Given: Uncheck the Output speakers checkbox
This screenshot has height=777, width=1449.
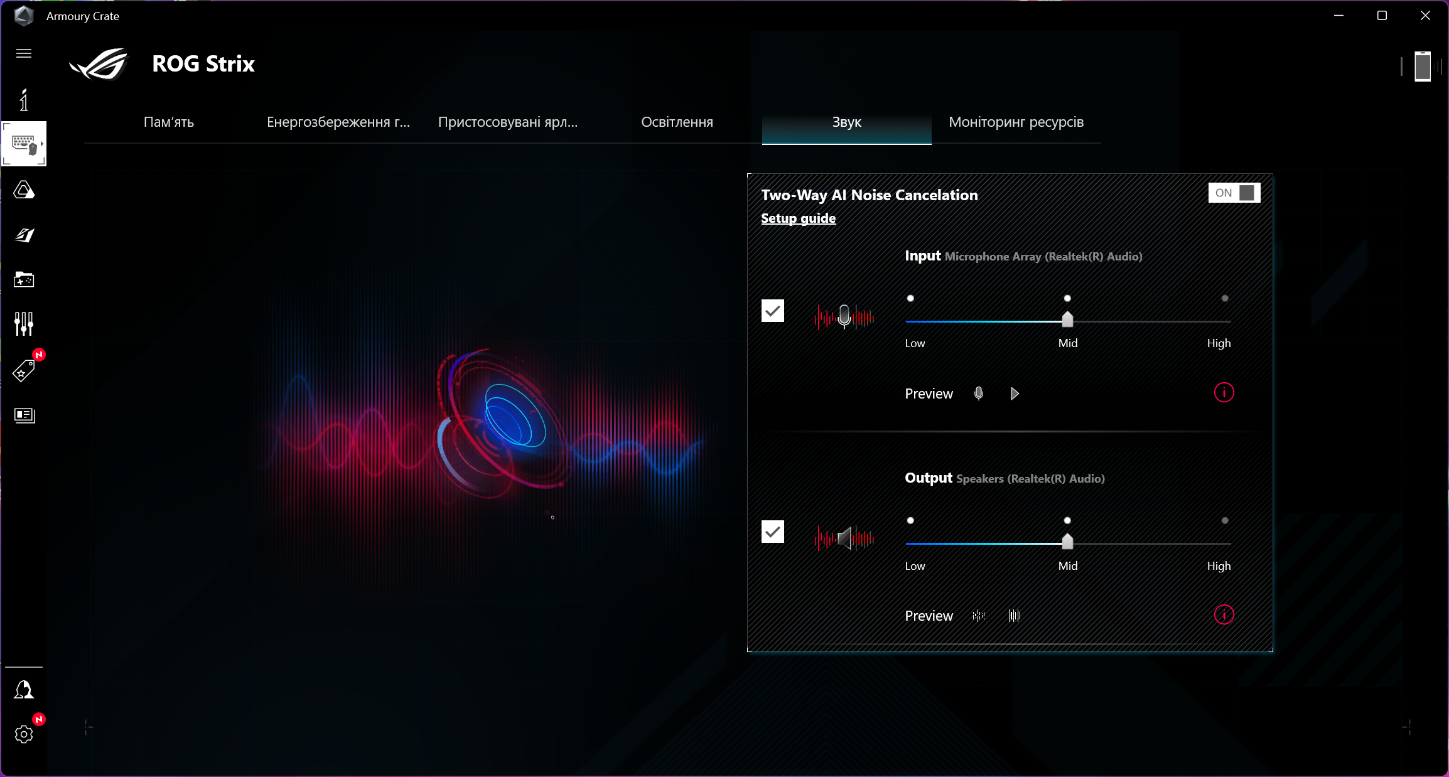Looking at the screenshot, I should click(772, 532).
